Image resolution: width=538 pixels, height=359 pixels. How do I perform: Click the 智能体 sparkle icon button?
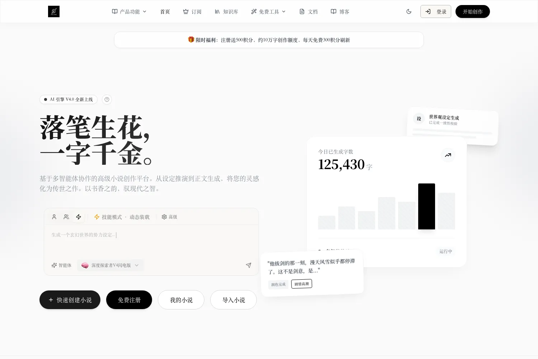point(61,265)
